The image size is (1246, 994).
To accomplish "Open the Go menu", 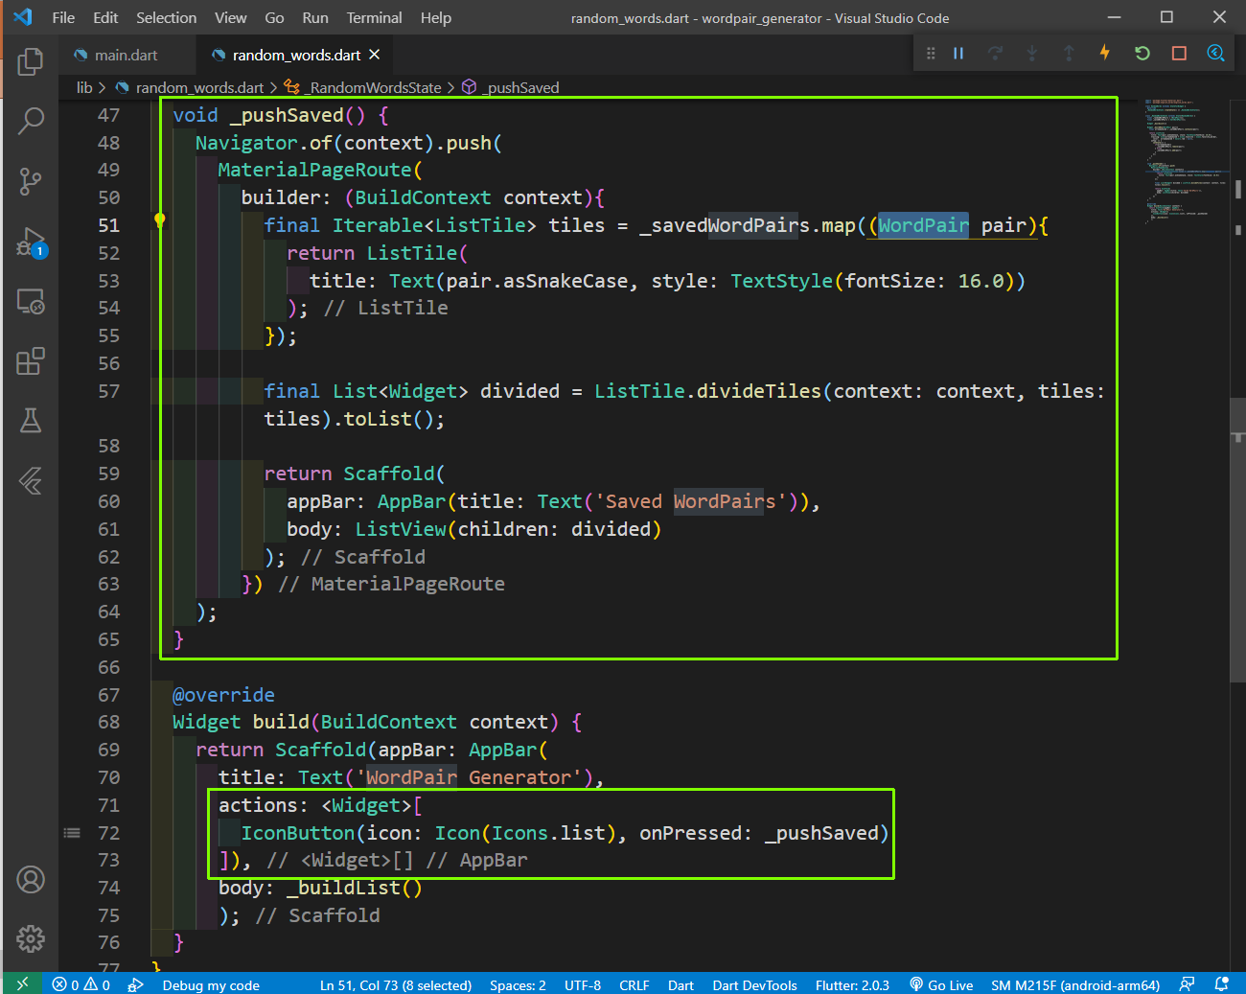I will click(x=274, y=17).
